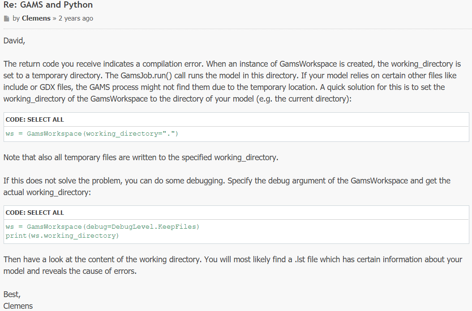This screenshot has width=472, height=311.
Task: Click the "CODE:" label of the first code box
Action: (16, 119)
